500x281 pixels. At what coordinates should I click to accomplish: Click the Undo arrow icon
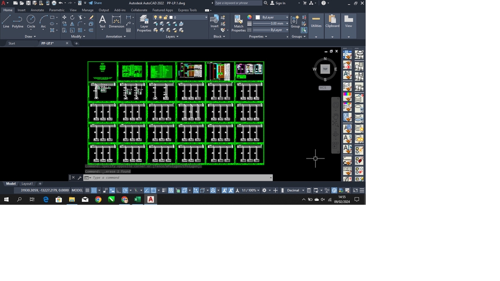[x=60, y=3]
